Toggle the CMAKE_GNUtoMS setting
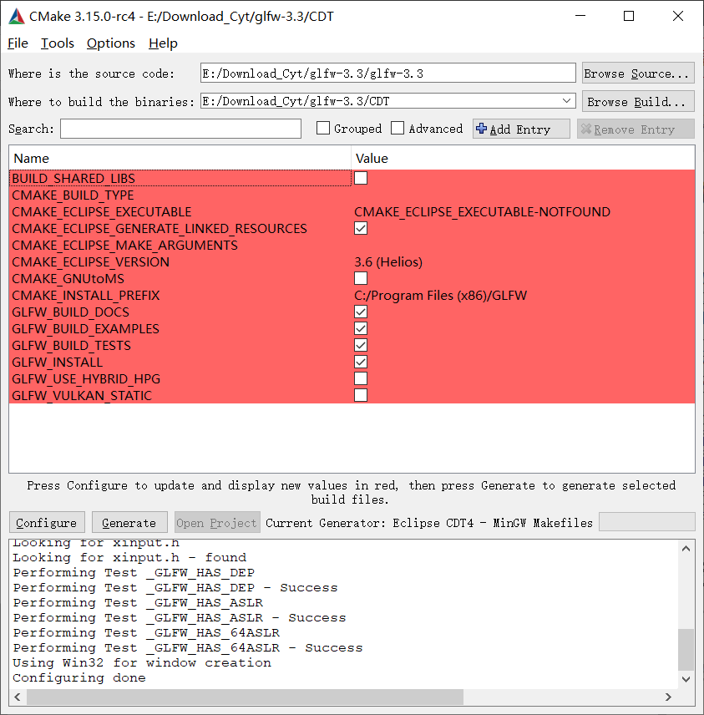 (x=360, y=278)
